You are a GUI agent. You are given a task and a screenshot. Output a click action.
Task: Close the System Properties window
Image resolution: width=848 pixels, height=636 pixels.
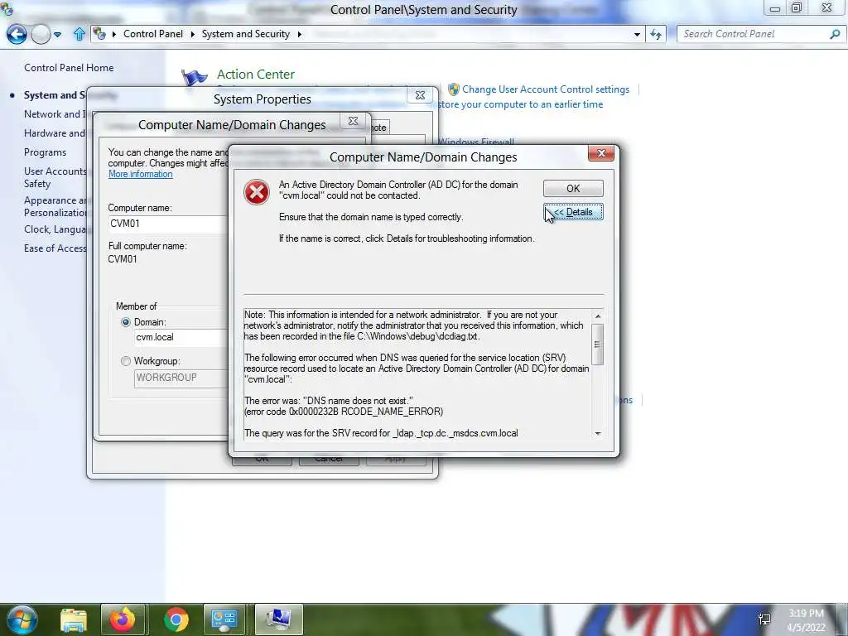tap(420, 95)
